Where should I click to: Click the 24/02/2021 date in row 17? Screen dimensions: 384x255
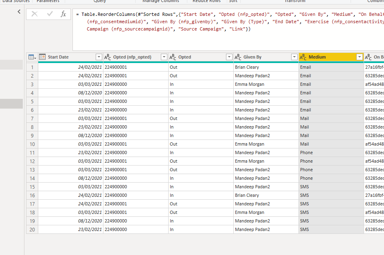(90, 204)
